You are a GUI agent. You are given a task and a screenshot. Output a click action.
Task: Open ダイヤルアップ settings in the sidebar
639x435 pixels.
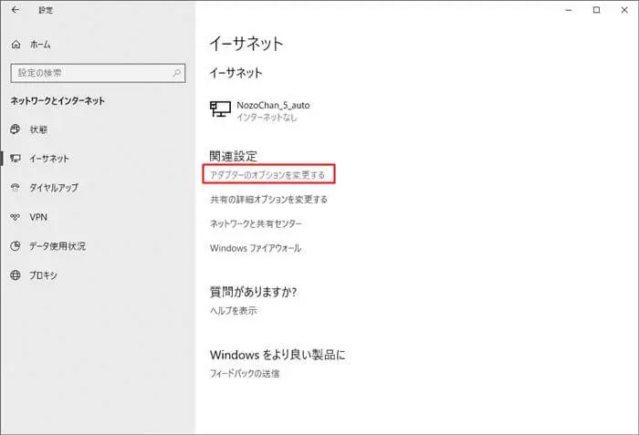pyautogui.click(x=54, y=188)
